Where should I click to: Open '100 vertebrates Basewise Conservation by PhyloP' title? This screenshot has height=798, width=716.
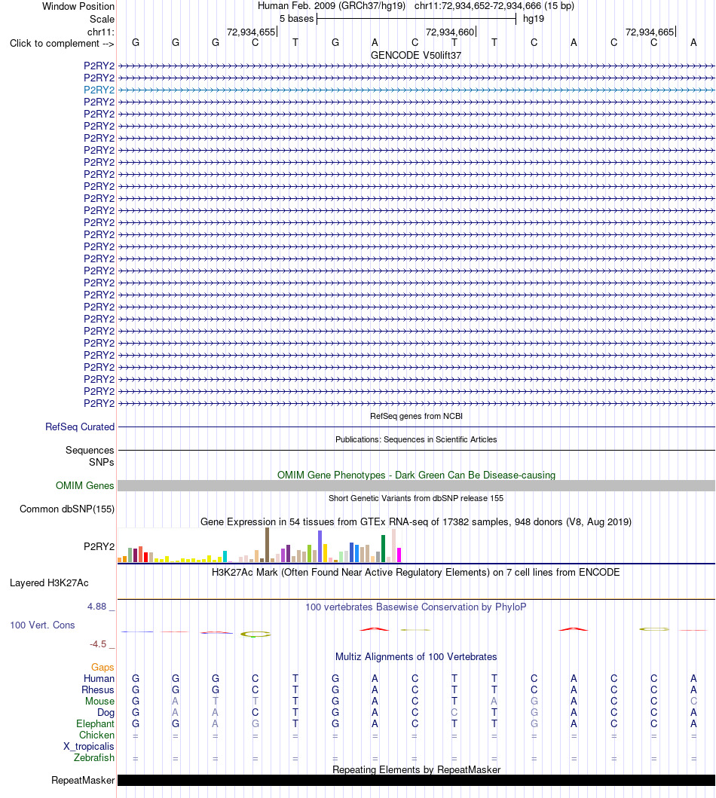[416, 607]
